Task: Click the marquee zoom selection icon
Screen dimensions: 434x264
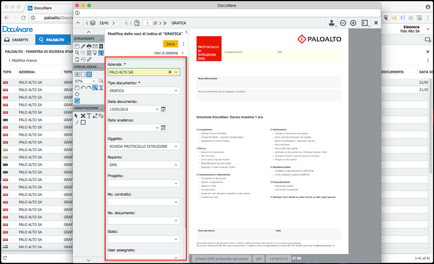Action: [101, 81]
